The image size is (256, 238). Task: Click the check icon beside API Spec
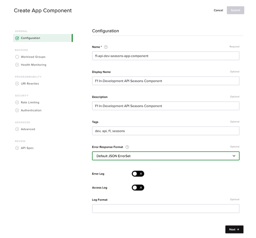point(17,148)
